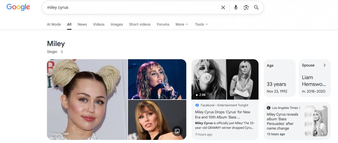The height and width of the screenshot is (143, 338).
Task: Switch to the Images tab
Action: pyautogui.click(x=117, y=24)
